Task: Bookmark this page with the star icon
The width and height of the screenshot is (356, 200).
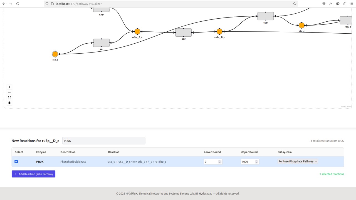Action: (295, 4)
